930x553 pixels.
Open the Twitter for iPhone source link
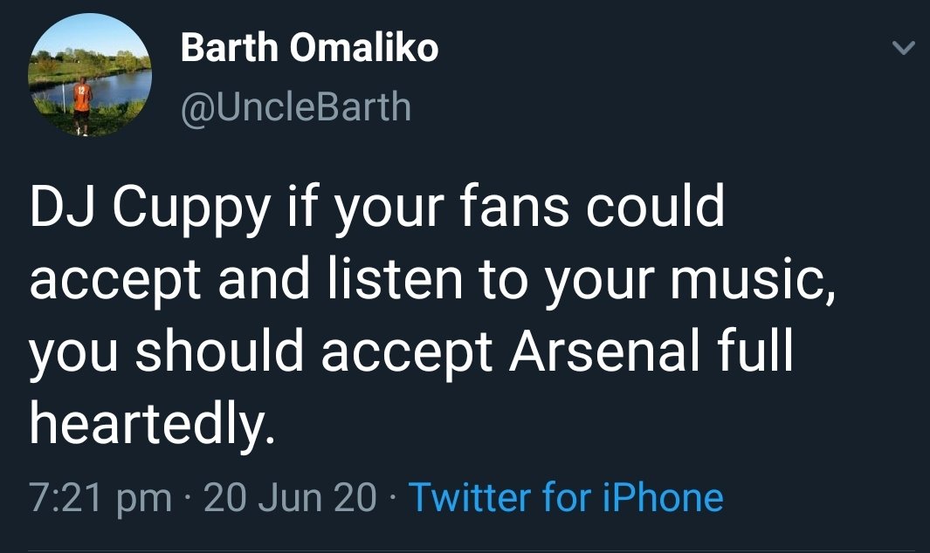point(566,498)
